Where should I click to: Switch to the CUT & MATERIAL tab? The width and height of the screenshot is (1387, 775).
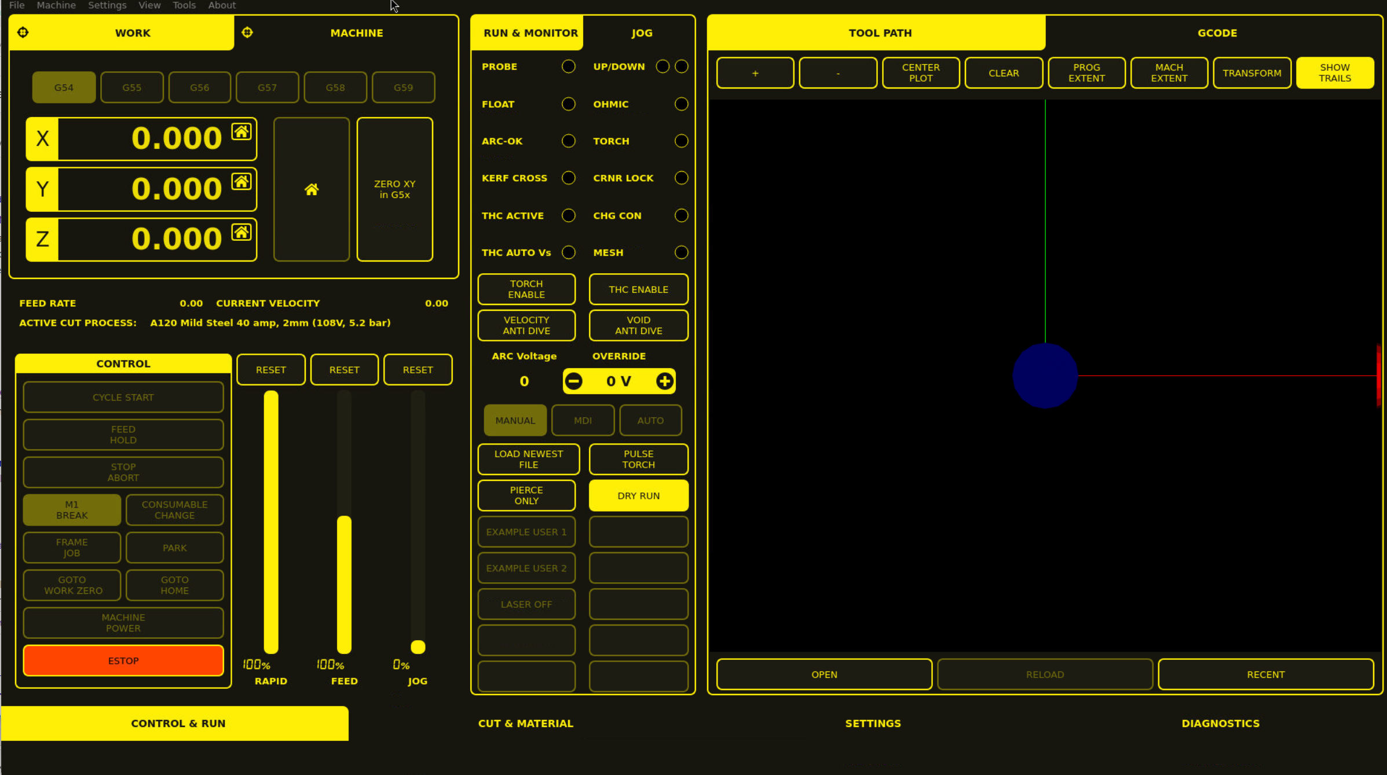(525, 723)
